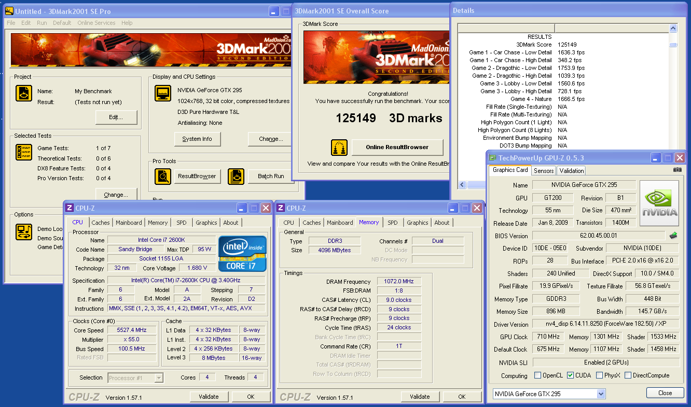Click the 3DMark Score 125149 row in Details
The height and width of the screenshot is (407, 691).
pyautogui.click(x=563, y=45)
